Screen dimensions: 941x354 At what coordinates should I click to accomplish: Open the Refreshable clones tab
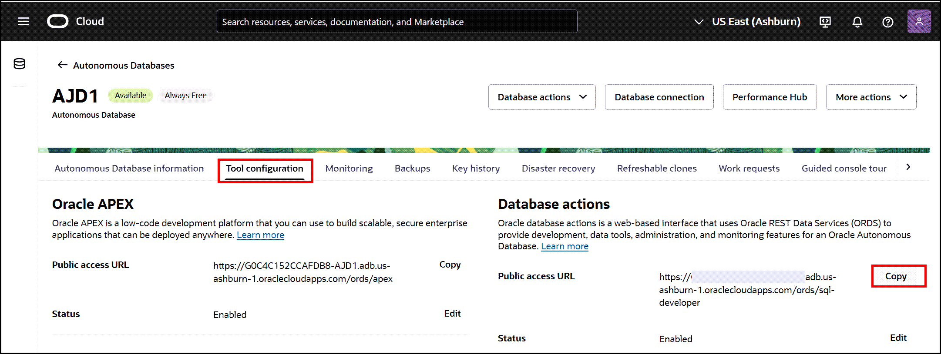tap(657, 169)
